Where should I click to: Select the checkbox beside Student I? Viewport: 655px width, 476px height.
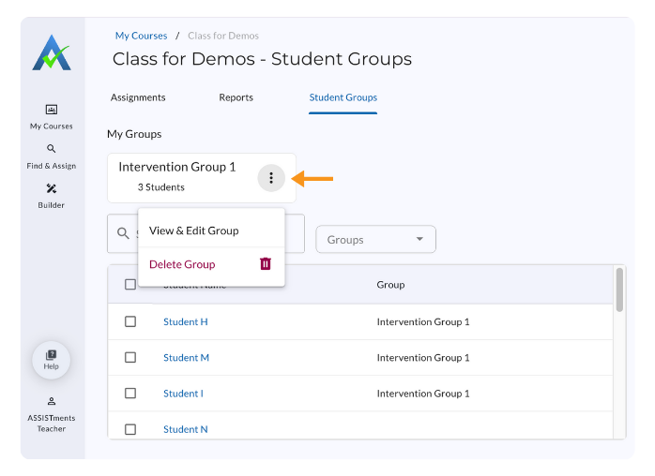130,394
